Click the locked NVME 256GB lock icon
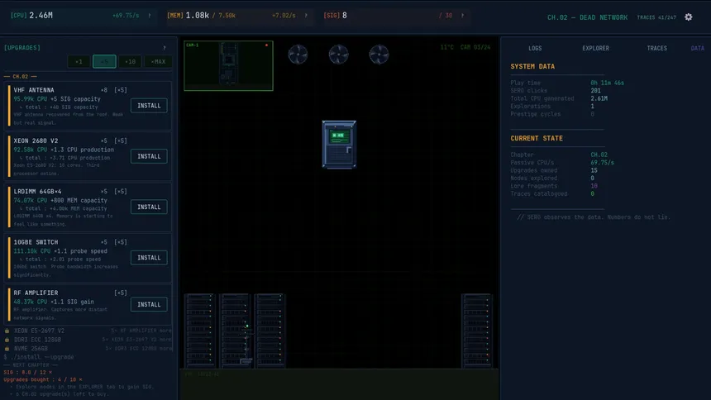 pyautogui.click(x=7, y=349)
